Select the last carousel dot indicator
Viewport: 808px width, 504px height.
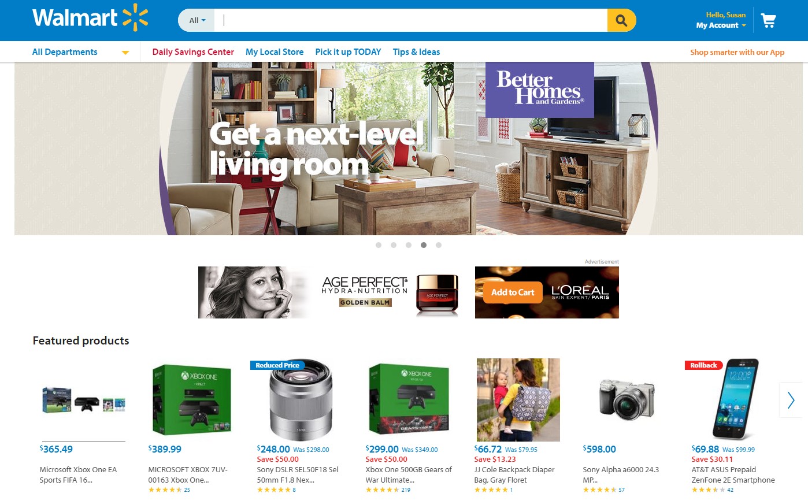(x=439, y=245)
